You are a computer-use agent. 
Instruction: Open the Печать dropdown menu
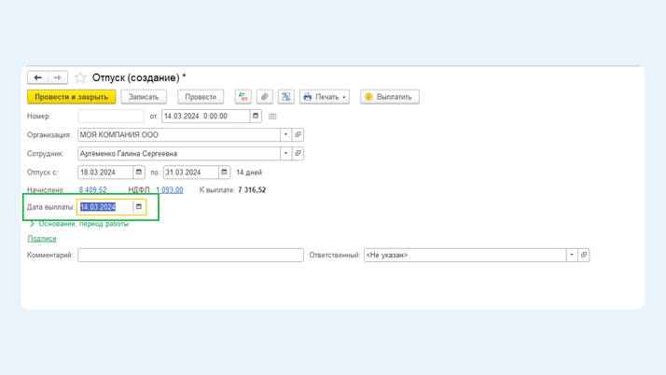[325, 97]
